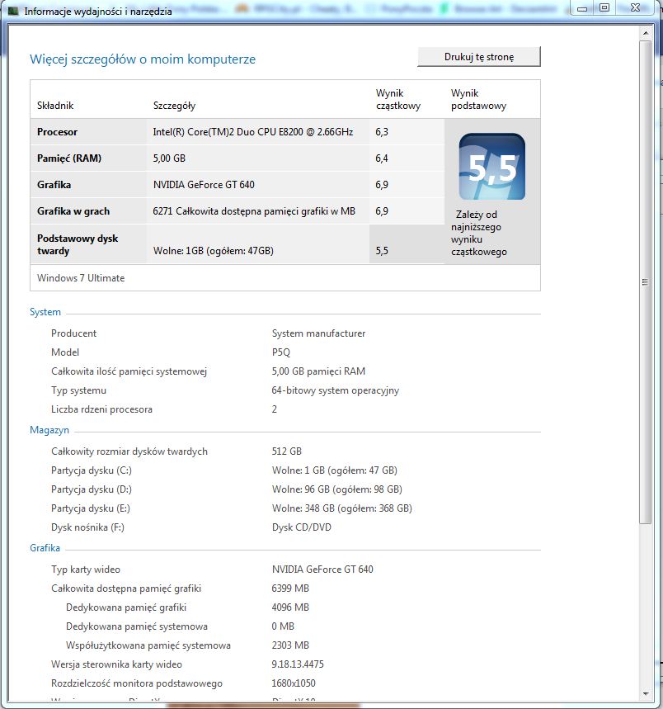Click the Podstawowy dysk twardy row label

(x=78, y=244)
